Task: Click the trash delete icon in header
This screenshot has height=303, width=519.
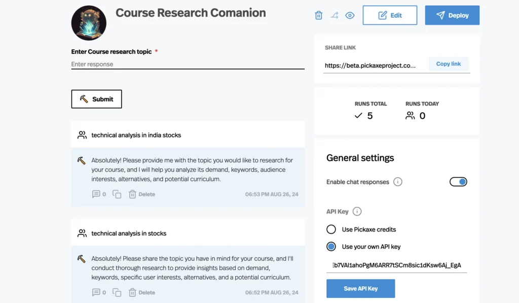Action: tap(319, 15)
